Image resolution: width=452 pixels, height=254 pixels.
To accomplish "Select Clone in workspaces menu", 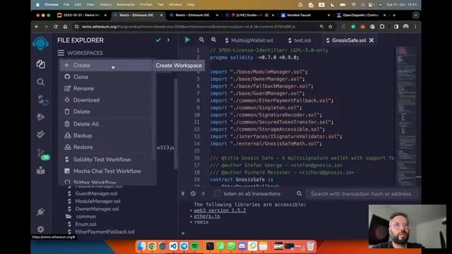I will click(x=105, y=77).
